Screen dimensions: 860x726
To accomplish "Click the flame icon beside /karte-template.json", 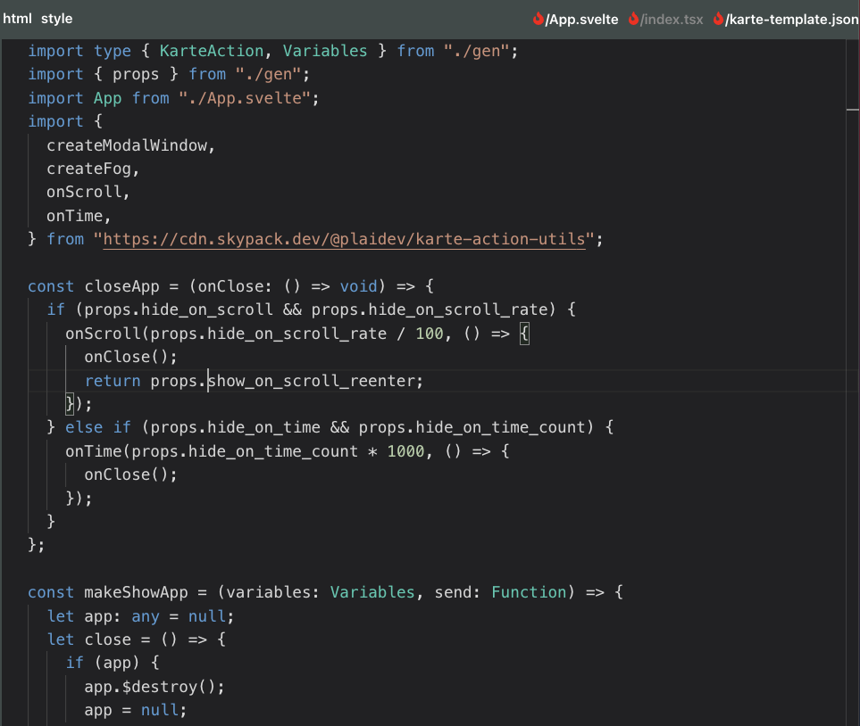I will click(718, 19).
